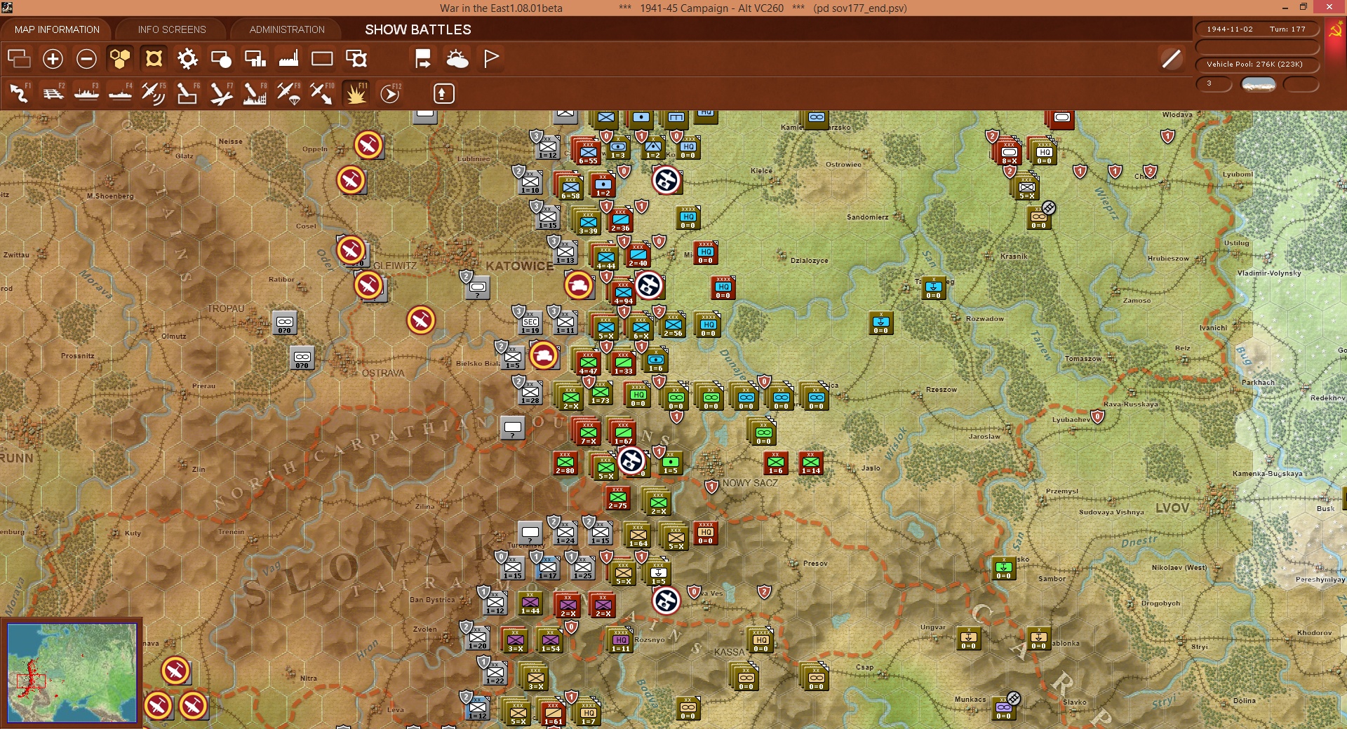This screenshot has width=1347, height=729.
Task: Toggle the cog-shaped map overlay icon
Action: tap(187, 59)
